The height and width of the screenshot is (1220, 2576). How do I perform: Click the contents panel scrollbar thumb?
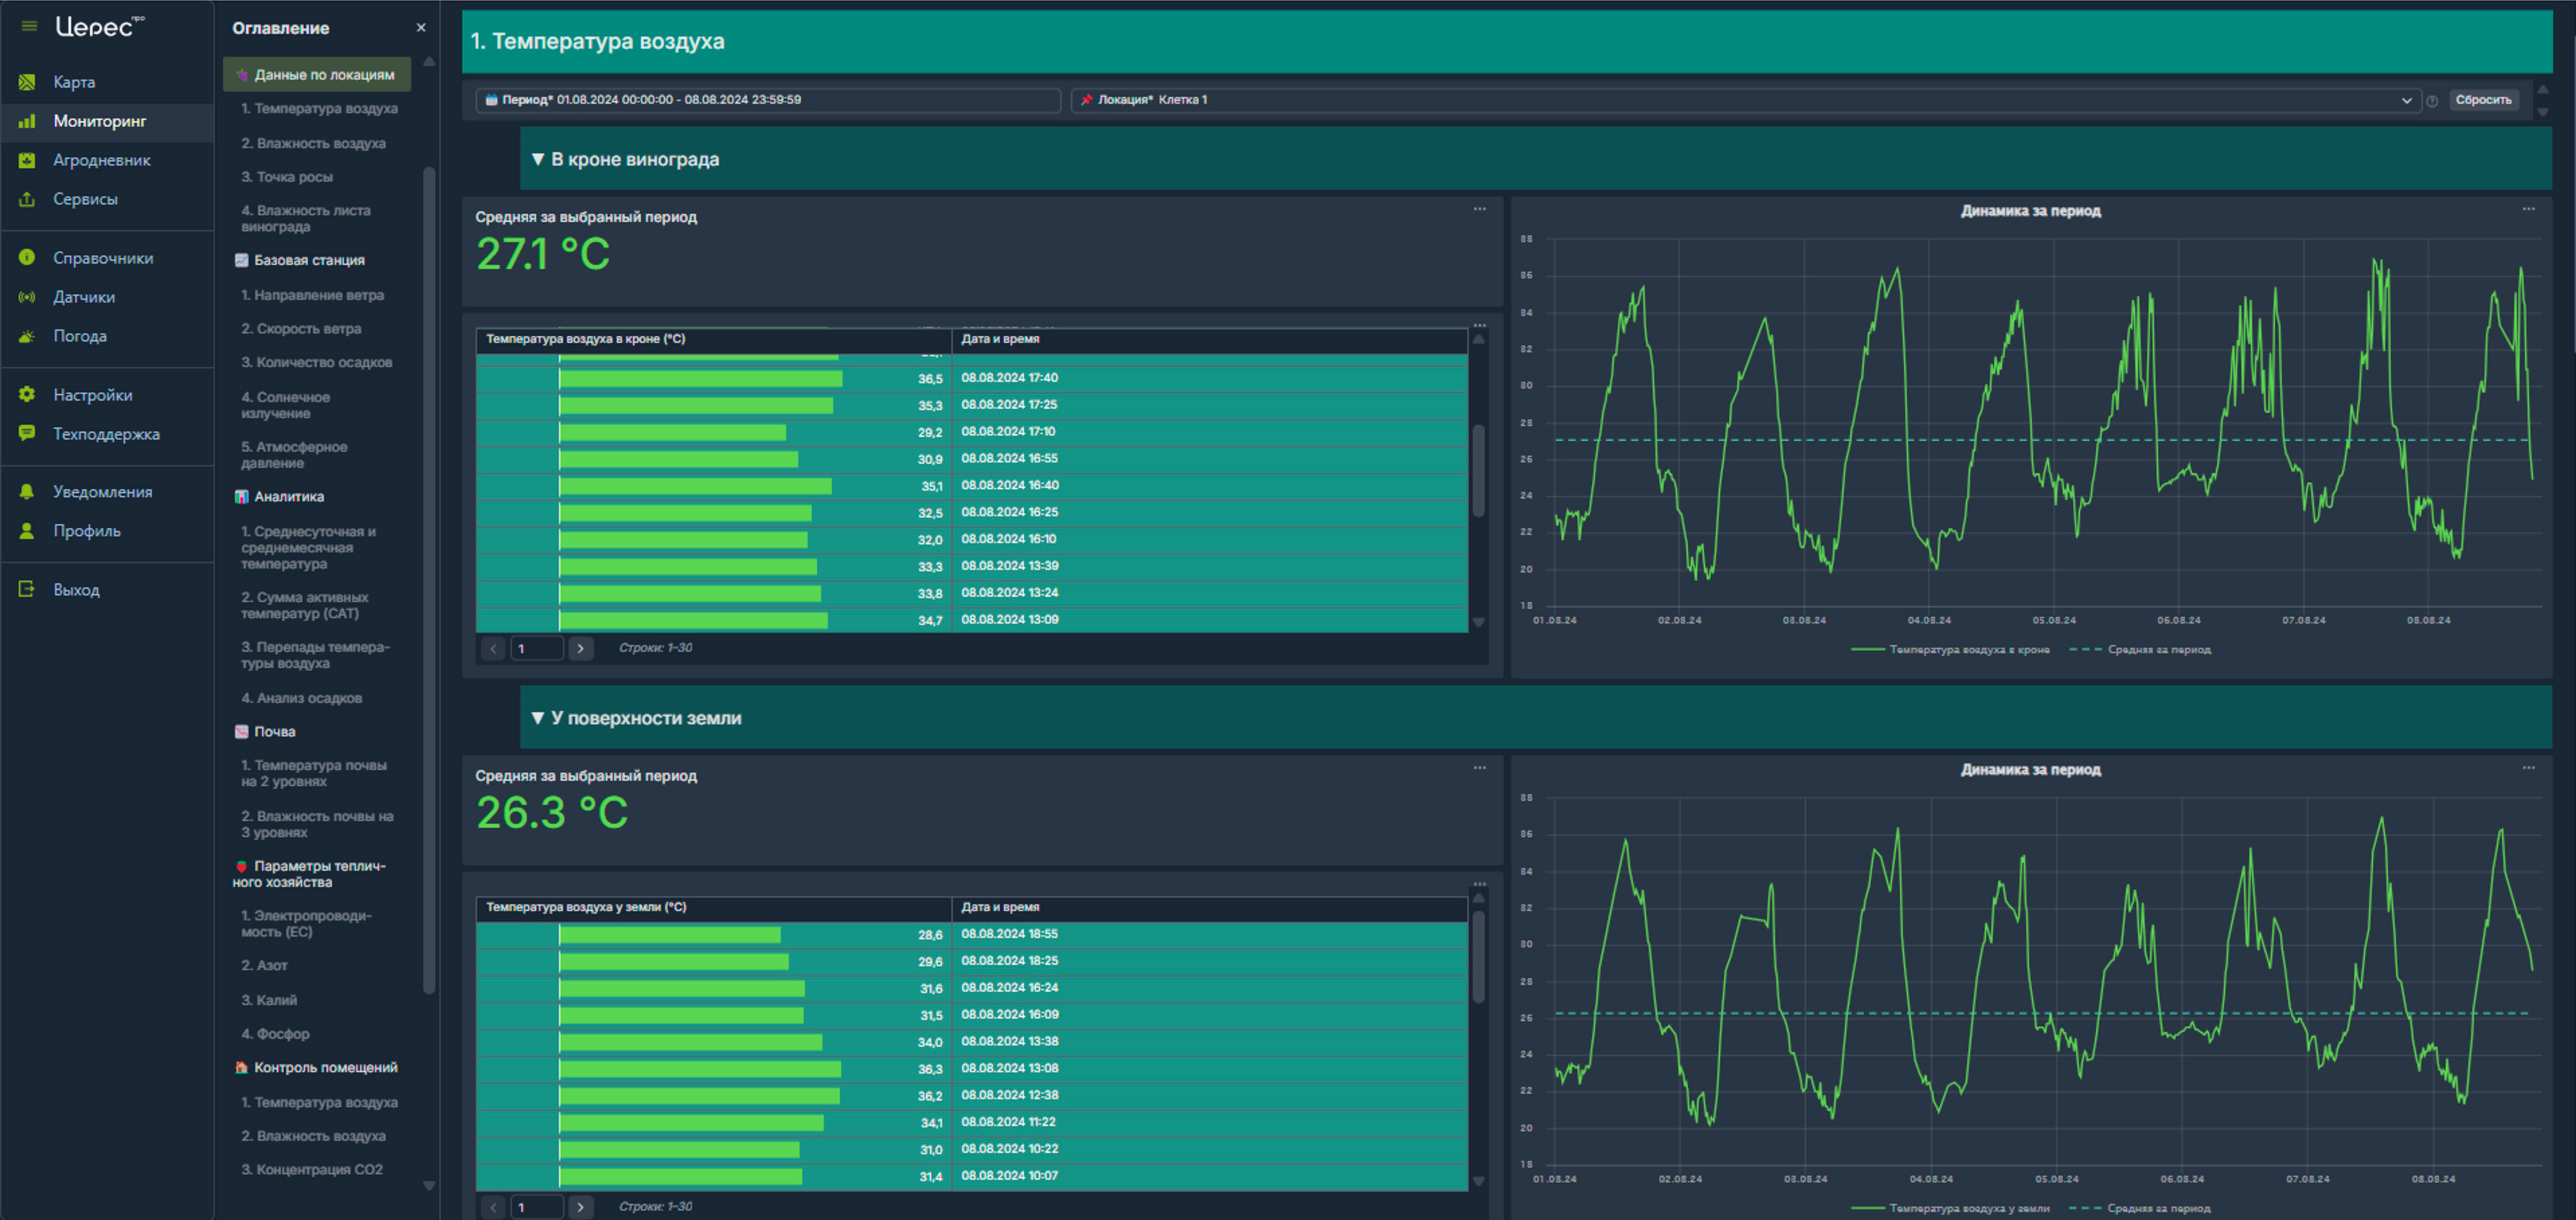429,580
